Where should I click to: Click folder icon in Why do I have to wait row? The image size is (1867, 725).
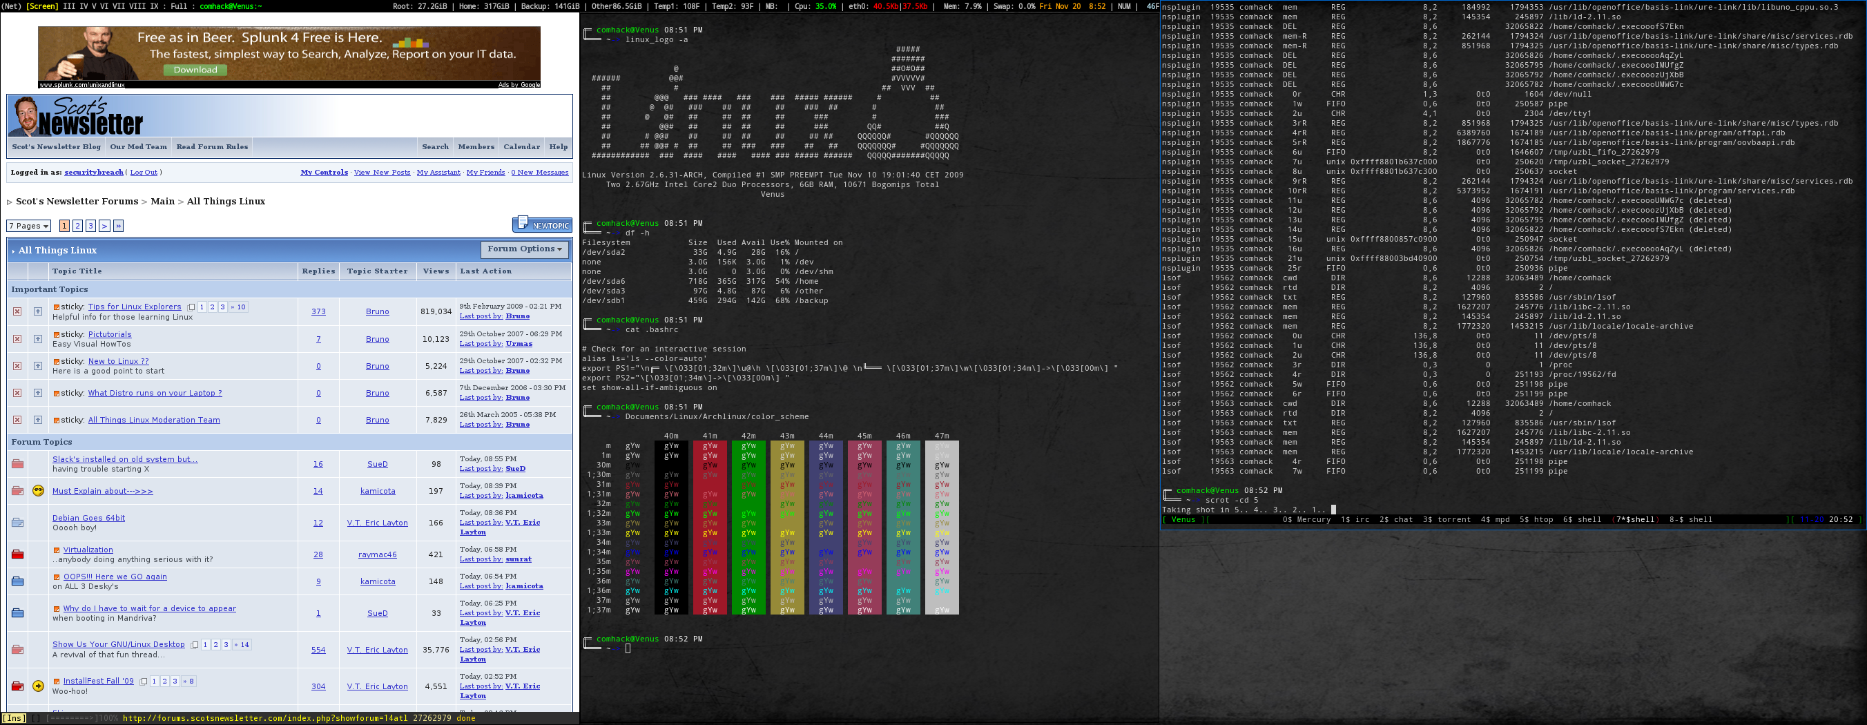click(x=17, y=613)
